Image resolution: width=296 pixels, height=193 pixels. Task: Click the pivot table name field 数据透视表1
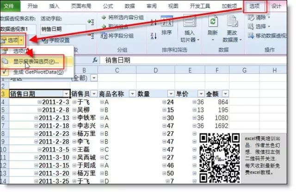[x=18, y=29]
